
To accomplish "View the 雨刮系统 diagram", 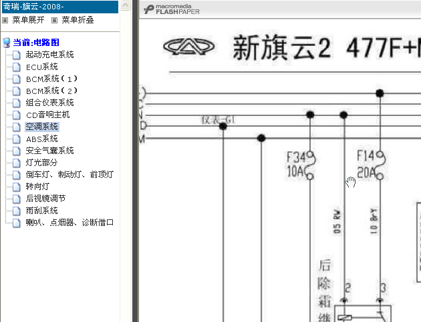I will click(41, 211).
